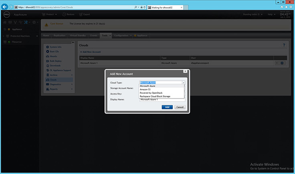Switch to the Events tab
Image resolution: width=295 pixels, height=174 pixels.
point(94,36)
